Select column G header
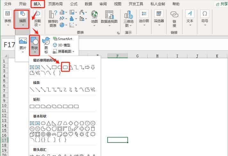 [137, 56]
